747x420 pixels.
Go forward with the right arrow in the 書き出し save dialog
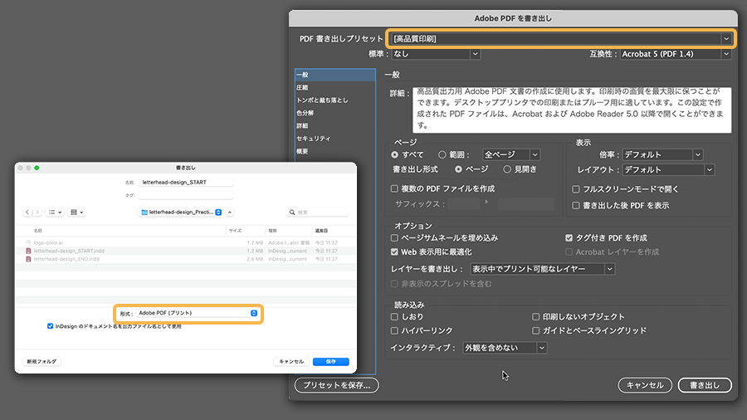coord(37,212)
